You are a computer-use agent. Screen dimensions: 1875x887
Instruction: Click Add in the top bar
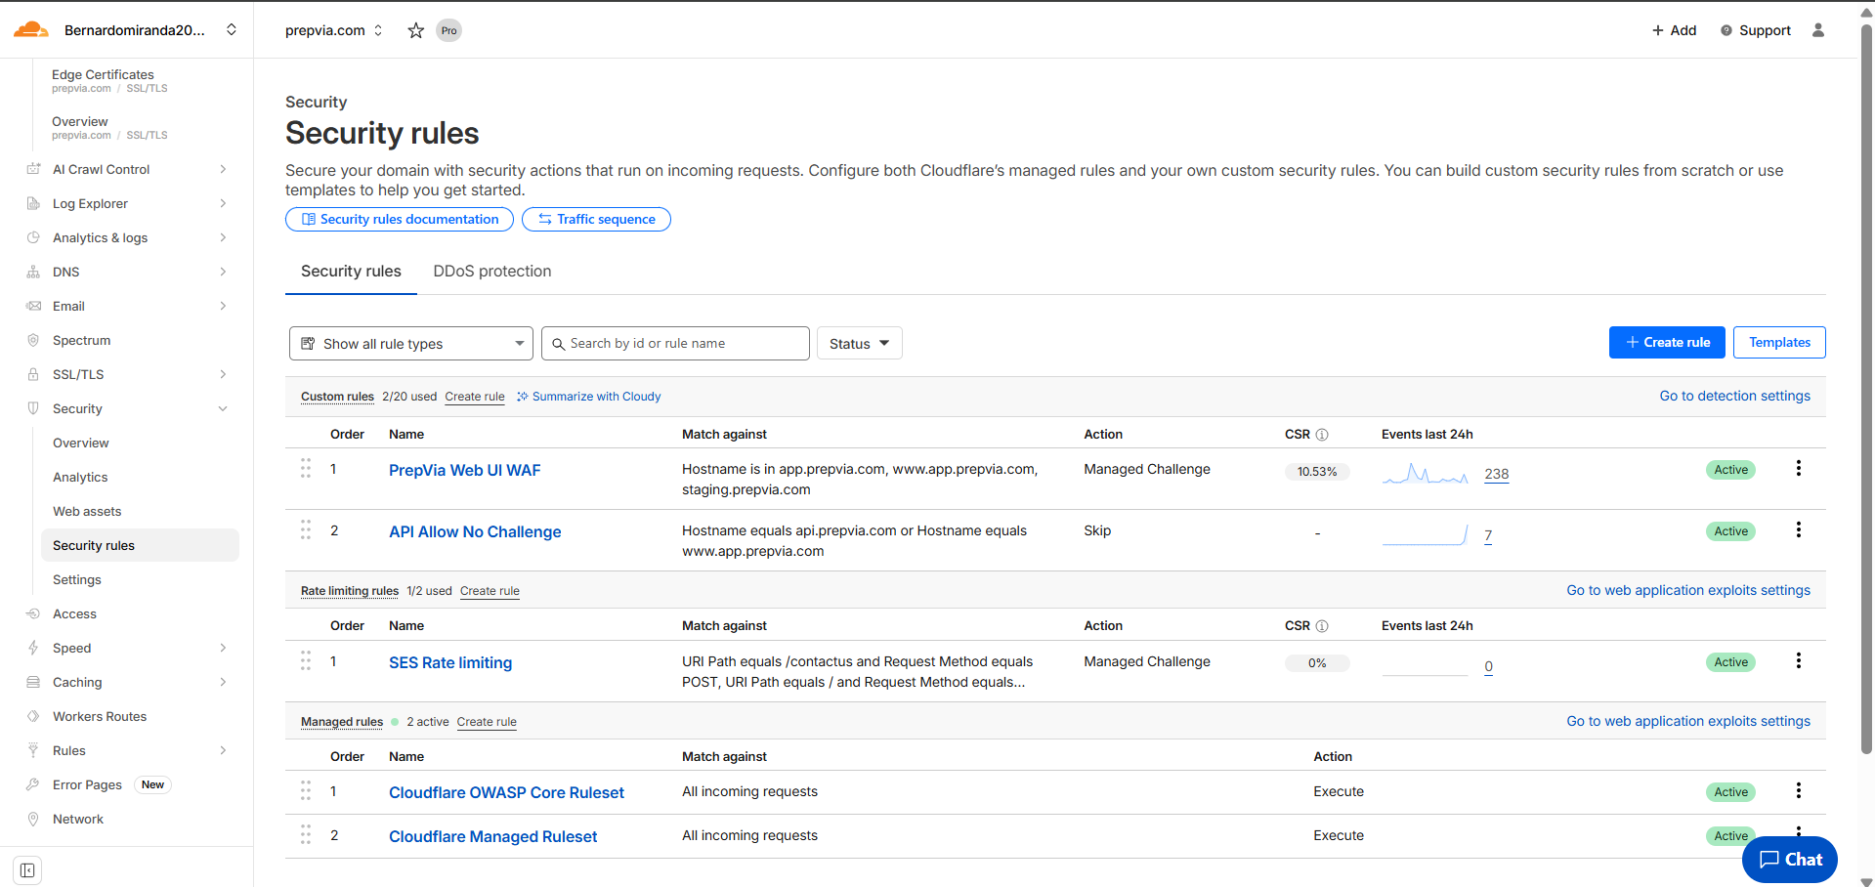point(1674,30)
